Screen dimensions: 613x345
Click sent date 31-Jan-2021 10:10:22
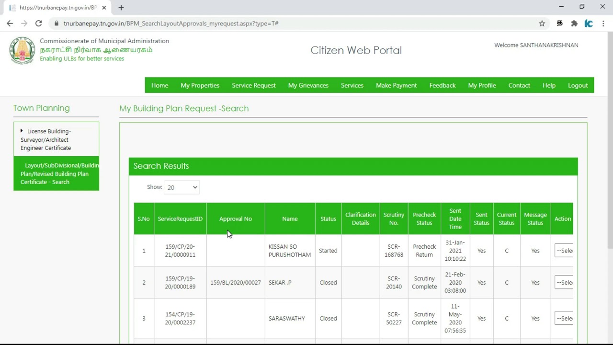click(455, 251)
